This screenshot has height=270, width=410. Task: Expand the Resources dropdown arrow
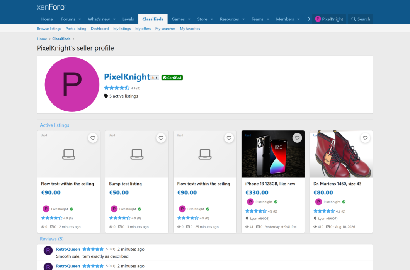click(243, 19)
